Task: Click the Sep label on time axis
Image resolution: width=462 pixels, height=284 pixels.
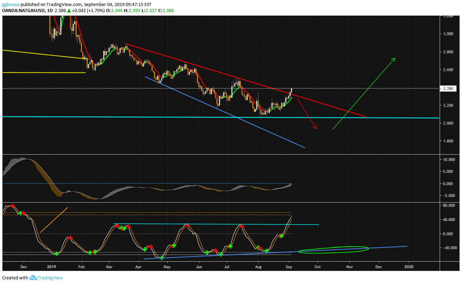Action: (289, 266)
